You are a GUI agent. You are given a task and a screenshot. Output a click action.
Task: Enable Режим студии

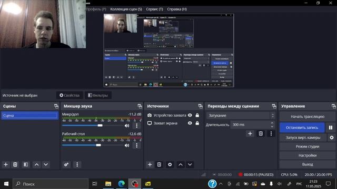pyautogui.click(x=308, y=146)
